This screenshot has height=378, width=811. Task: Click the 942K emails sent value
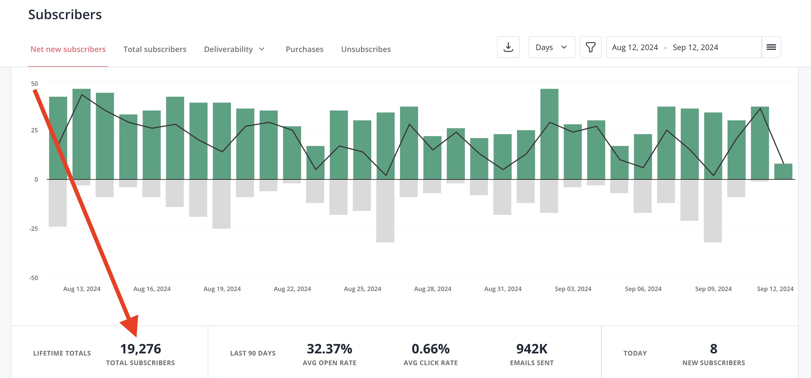pos(532,348)
